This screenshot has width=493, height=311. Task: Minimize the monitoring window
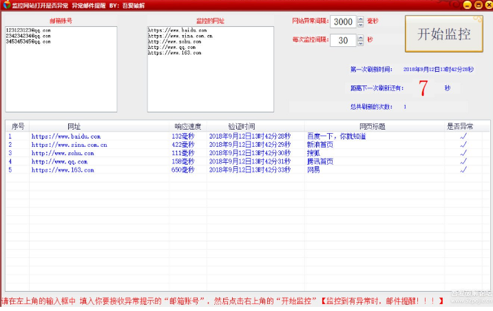466,5
